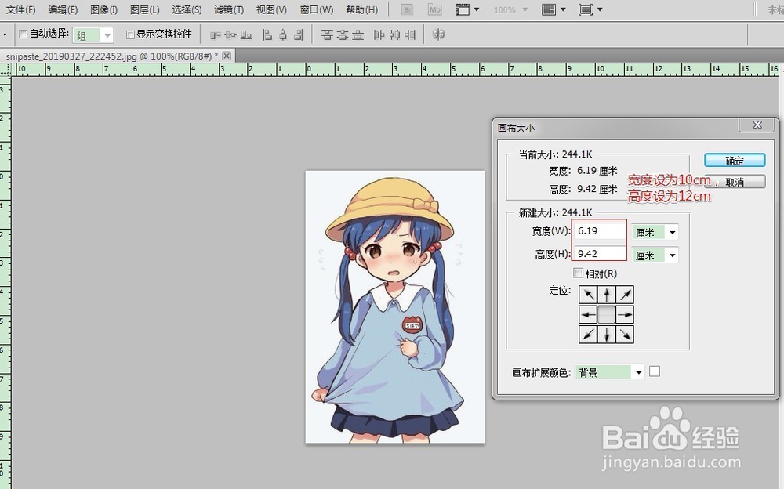Open the 画布扩展颜色 背景 dropdown
This screenshot has width=784, height=489.
point(610,372)
